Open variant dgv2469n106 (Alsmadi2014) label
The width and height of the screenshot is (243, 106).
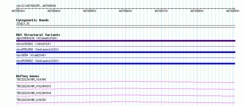coord(37,38)
